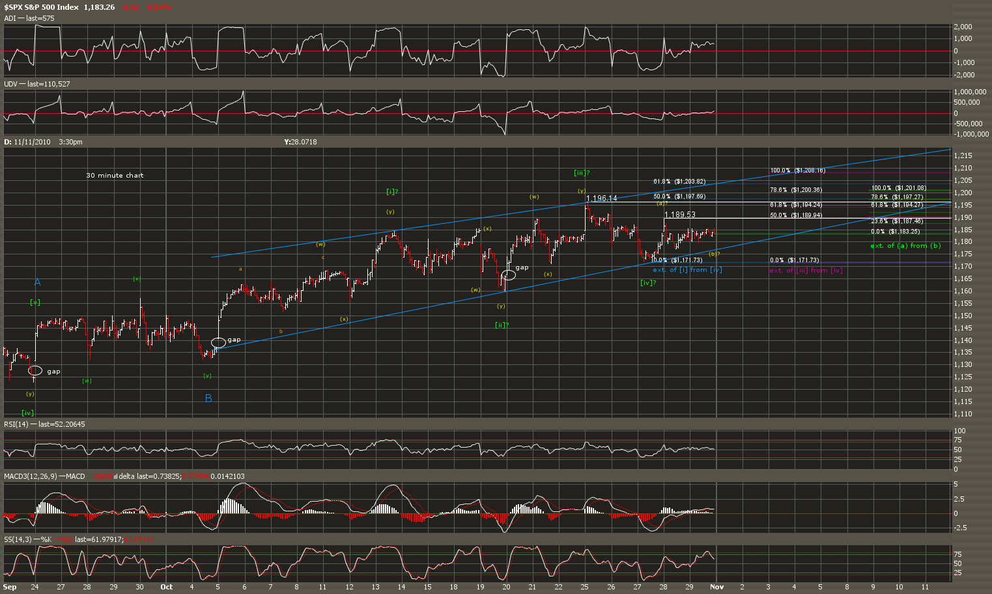
Task: Click the $SPX S&P 500 Index title
Action: pyautogui.click(x=41, y=7)
